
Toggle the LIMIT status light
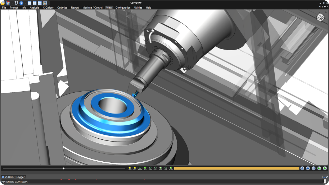click(x=130, y=168)
